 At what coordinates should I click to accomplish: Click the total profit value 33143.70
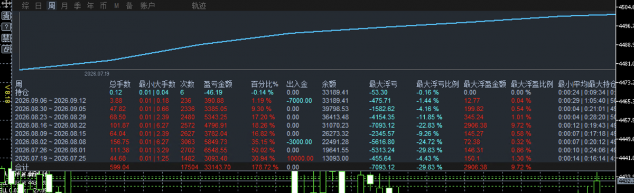click(x=217, y=167)
